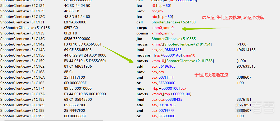Click comment value (1.00) on movss xmm10 row

pos(241,61)
